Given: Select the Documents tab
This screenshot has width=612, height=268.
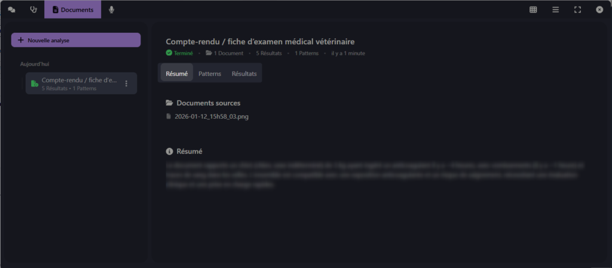Looking at the screenshot, I should [72, 10].
